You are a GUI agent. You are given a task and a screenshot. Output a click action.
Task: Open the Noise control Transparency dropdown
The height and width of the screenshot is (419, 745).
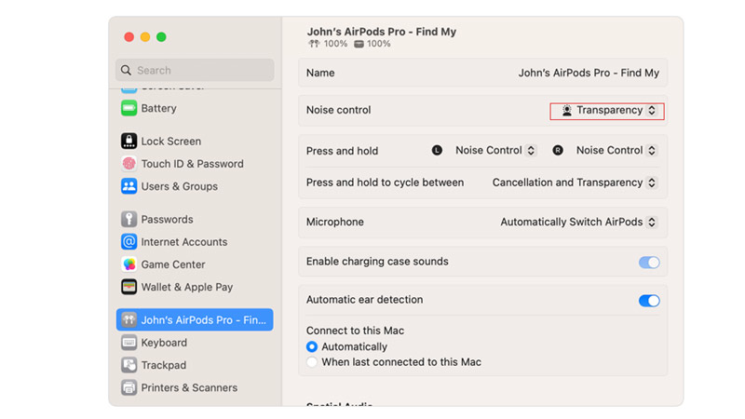click(607, 111)
